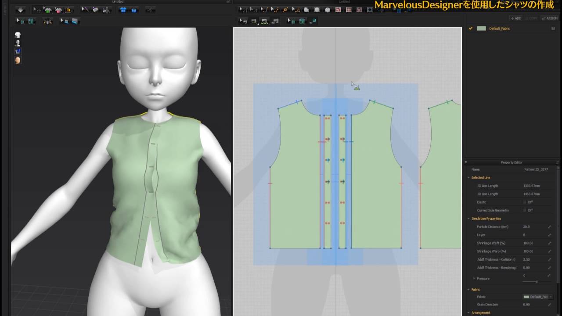Open the Fabric Default_Fab dropdown
The image size is (562, 316).
(x=537, y=297)
